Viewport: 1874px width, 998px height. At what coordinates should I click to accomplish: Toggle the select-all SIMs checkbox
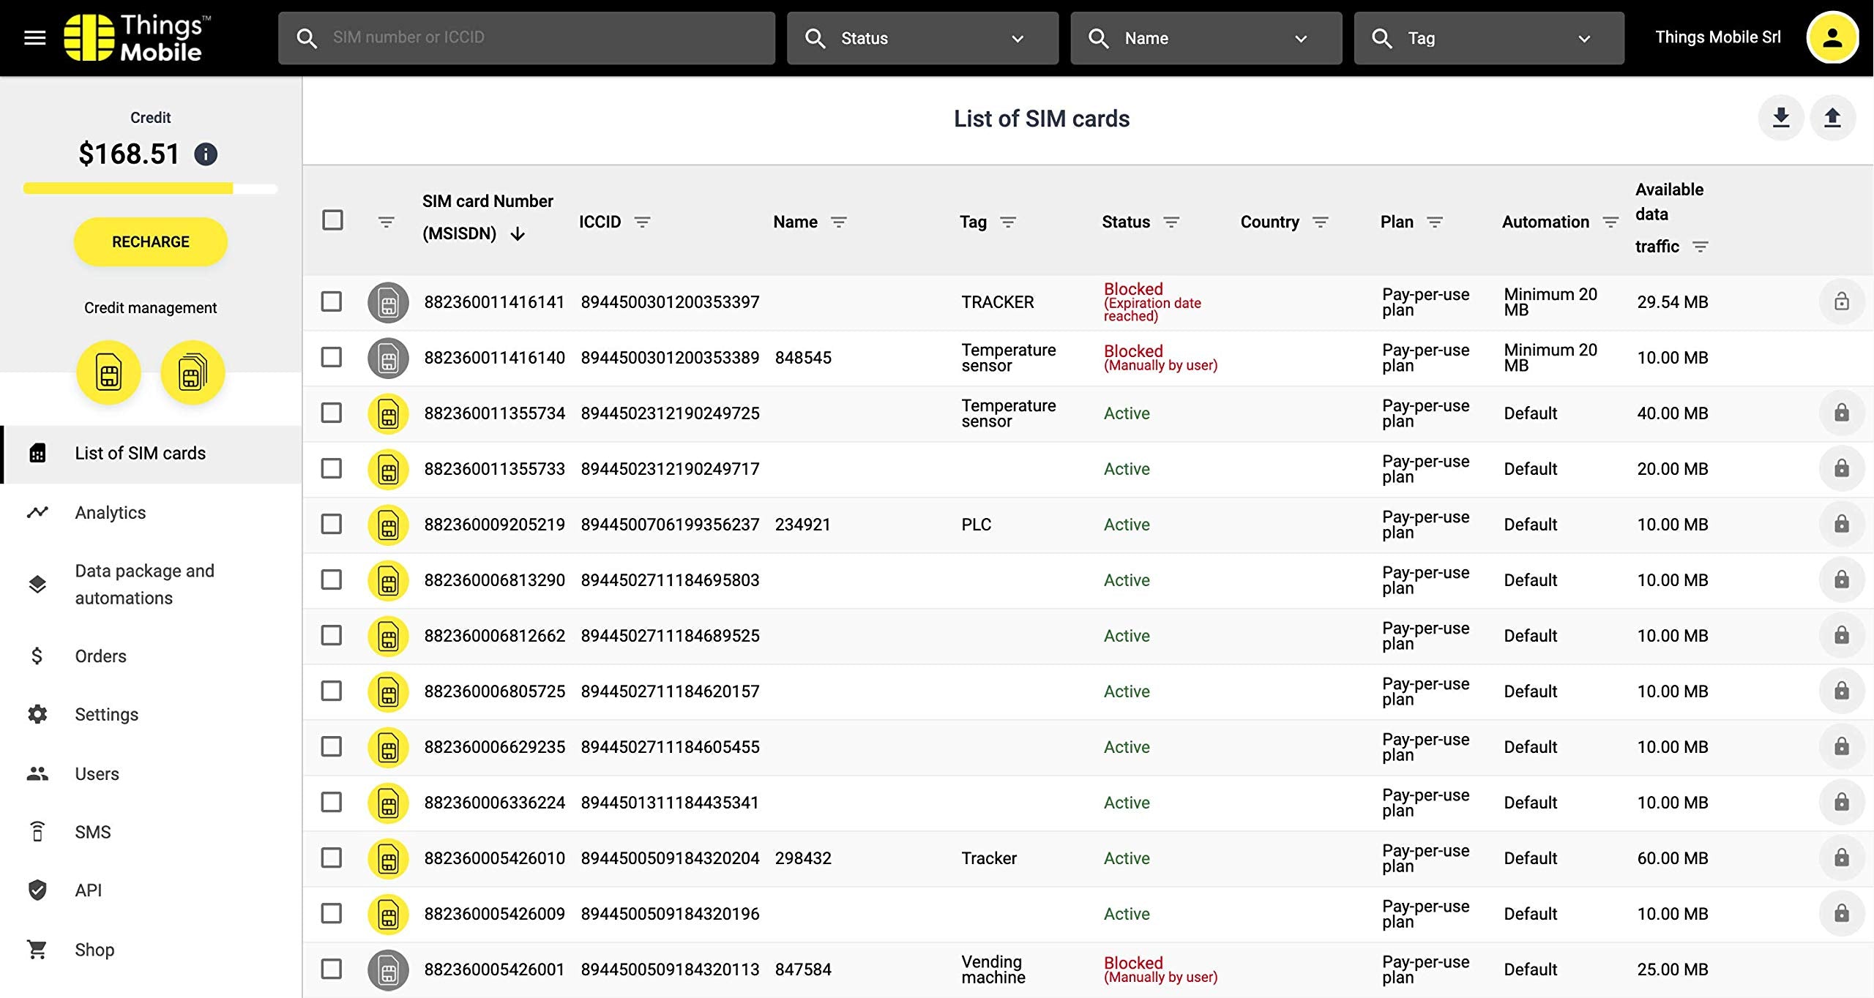pyautogui.click(x=332, y=220)
